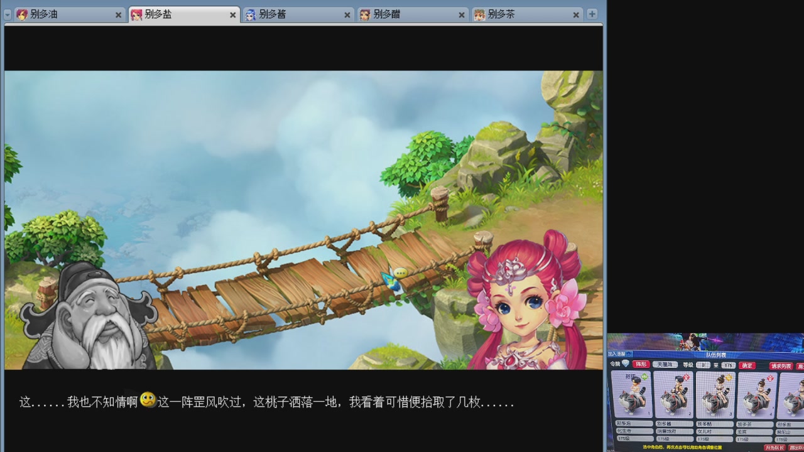Select team member card number 2
This screenshot has height=452, width=804.
pos(673,395)
